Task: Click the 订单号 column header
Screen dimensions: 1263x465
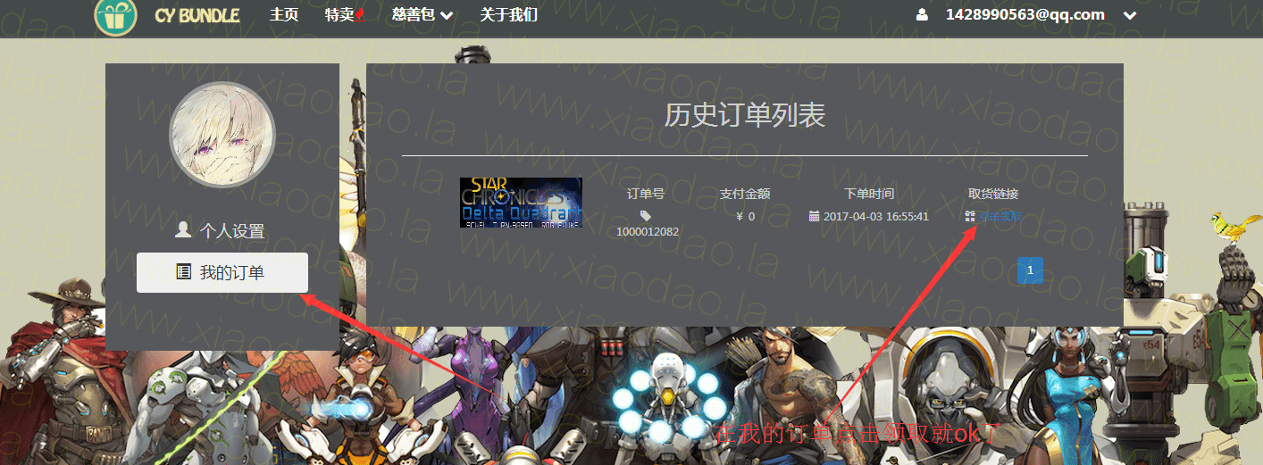Action: pyautogui.click(x=646, y=194)
